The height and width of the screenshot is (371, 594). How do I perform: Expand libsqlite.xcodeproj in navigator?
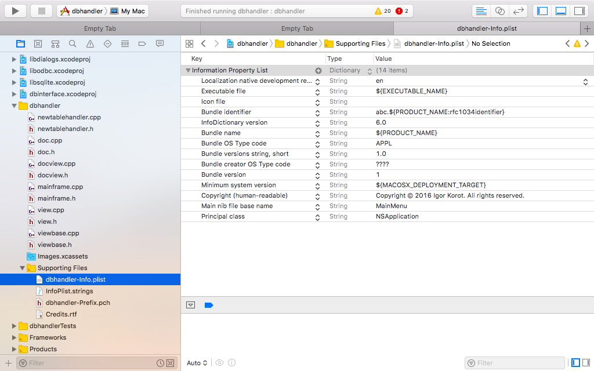tap(14, 82)
